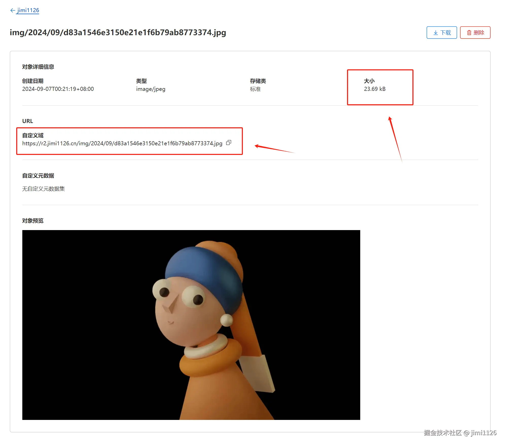The height and width of the screenshot is (447, 507).
Task: Click the creation date value 2024-09-07
Action: point(58,89)
